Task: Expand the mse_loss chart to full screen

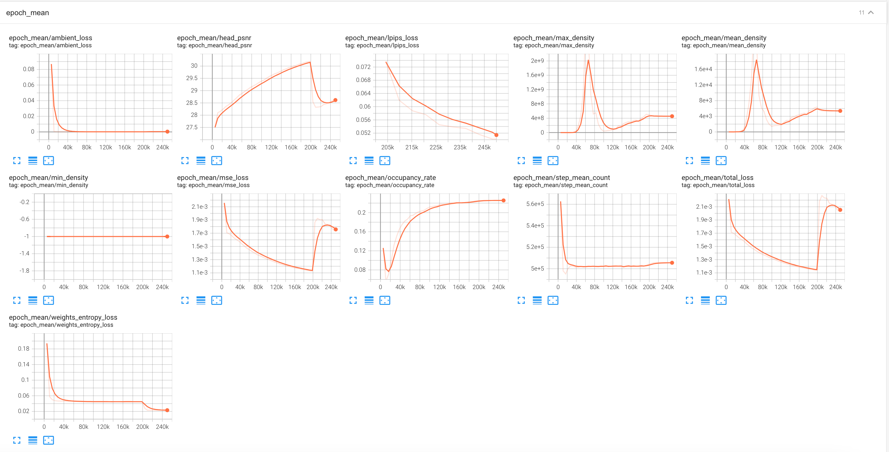Action: [185, 301]
